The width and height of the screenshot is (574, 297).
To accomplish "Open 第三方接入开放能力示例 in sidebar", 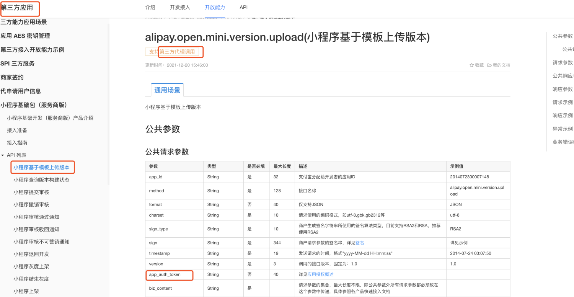I will pos(33,50).
